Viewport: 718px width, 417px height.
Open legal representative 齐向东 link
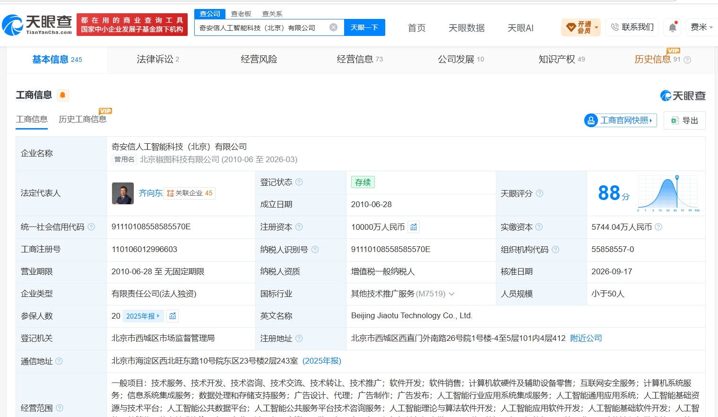(150, 193)
